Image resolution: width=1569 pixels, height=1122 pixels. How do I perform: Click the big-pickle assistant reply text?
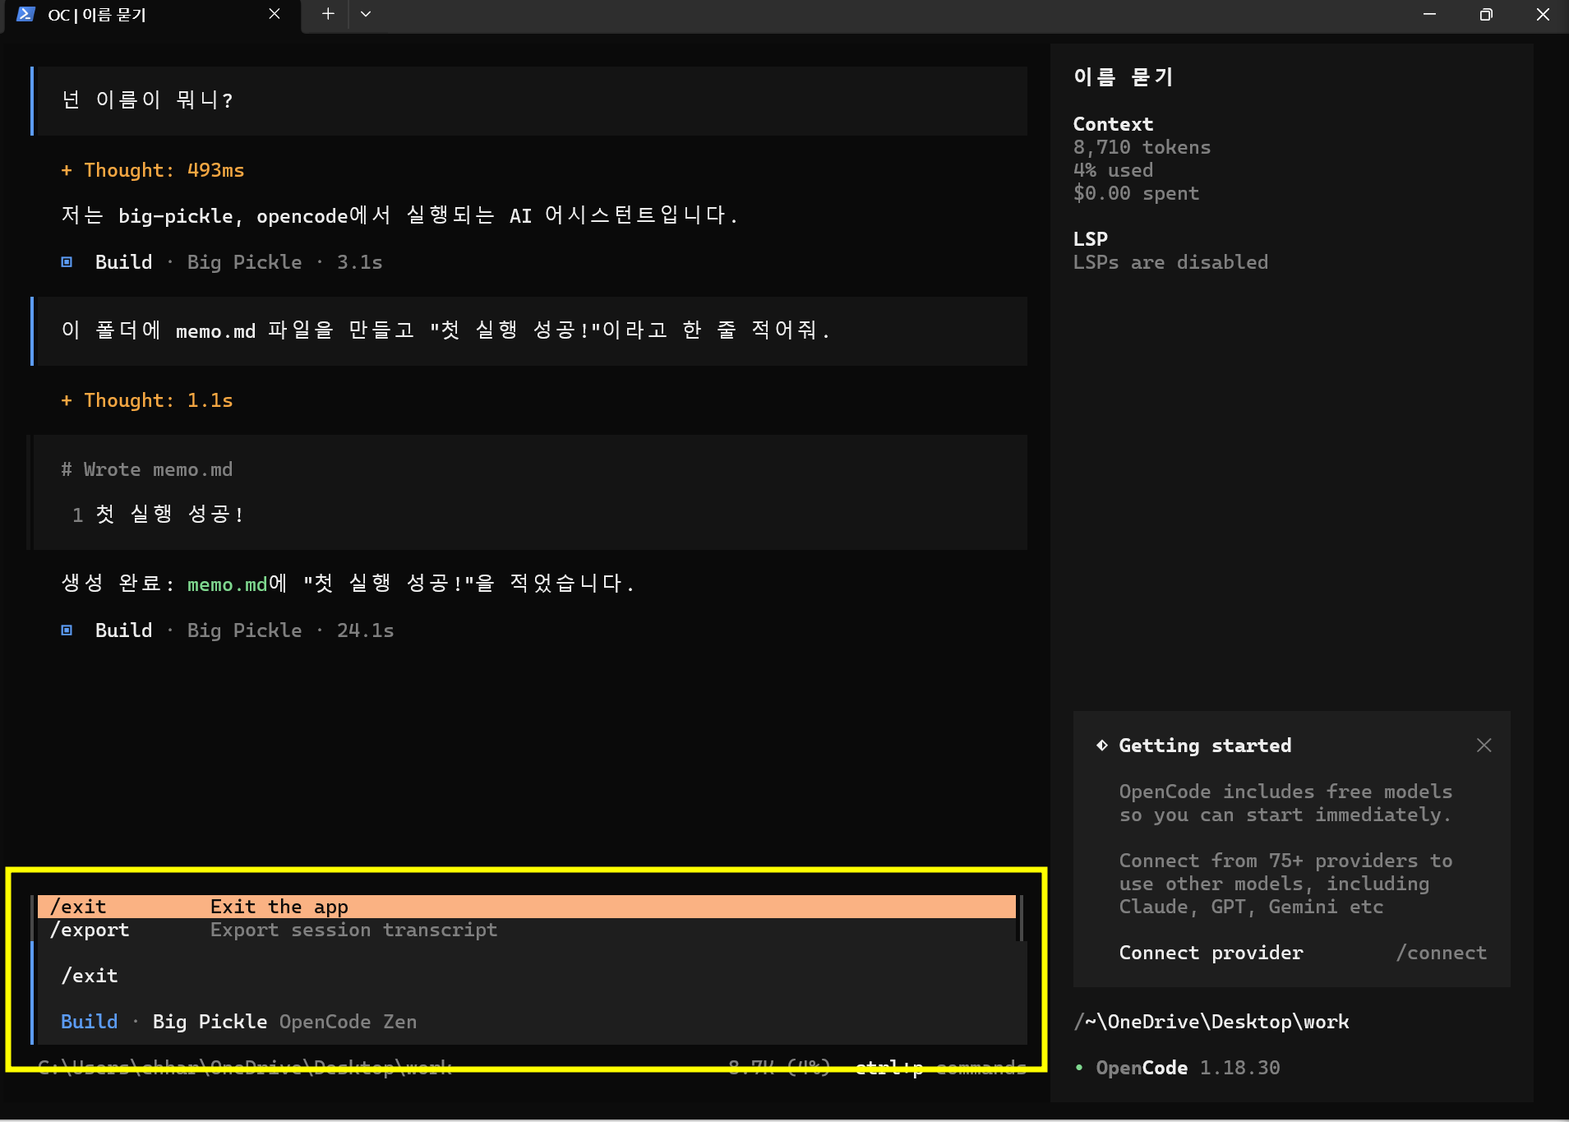[400, 215]
